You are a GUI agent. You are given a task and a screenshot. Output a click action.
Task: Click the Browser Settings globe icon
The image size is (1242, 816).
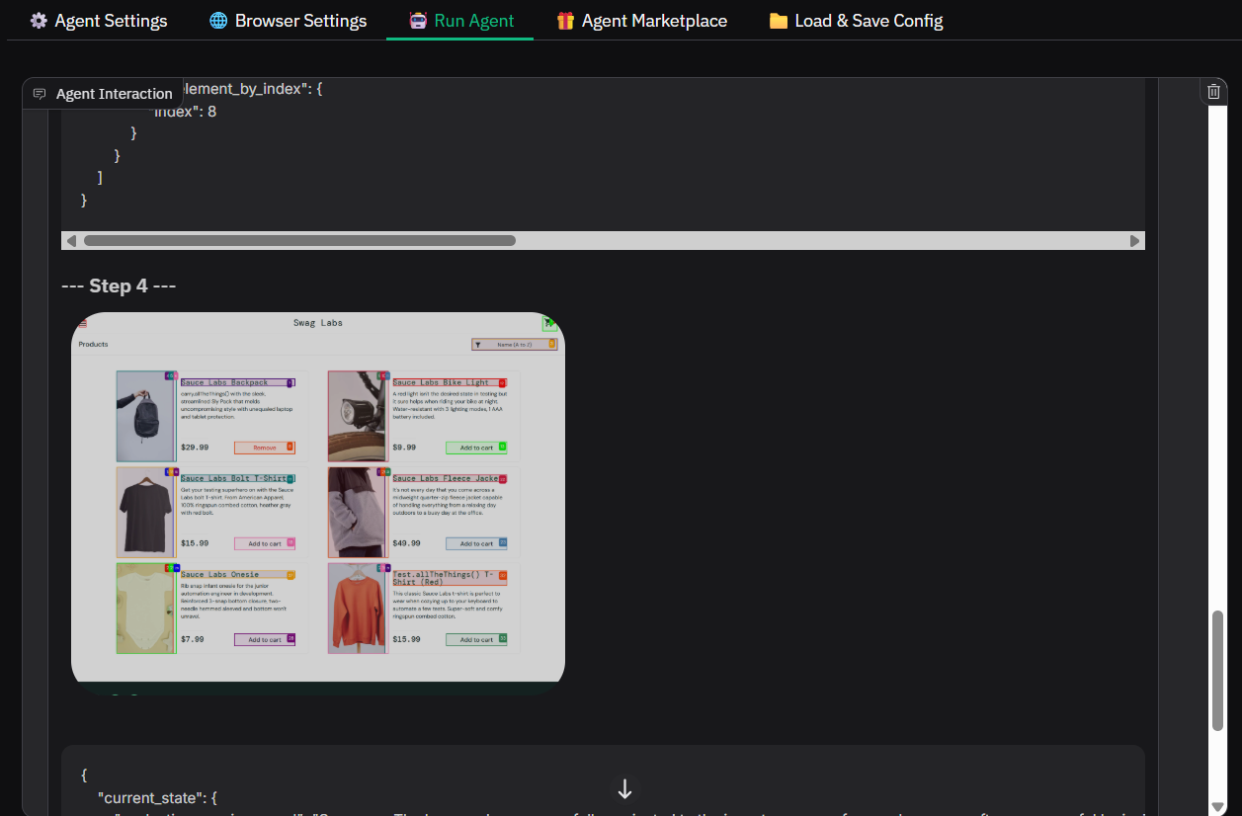(x=218, y=21)
